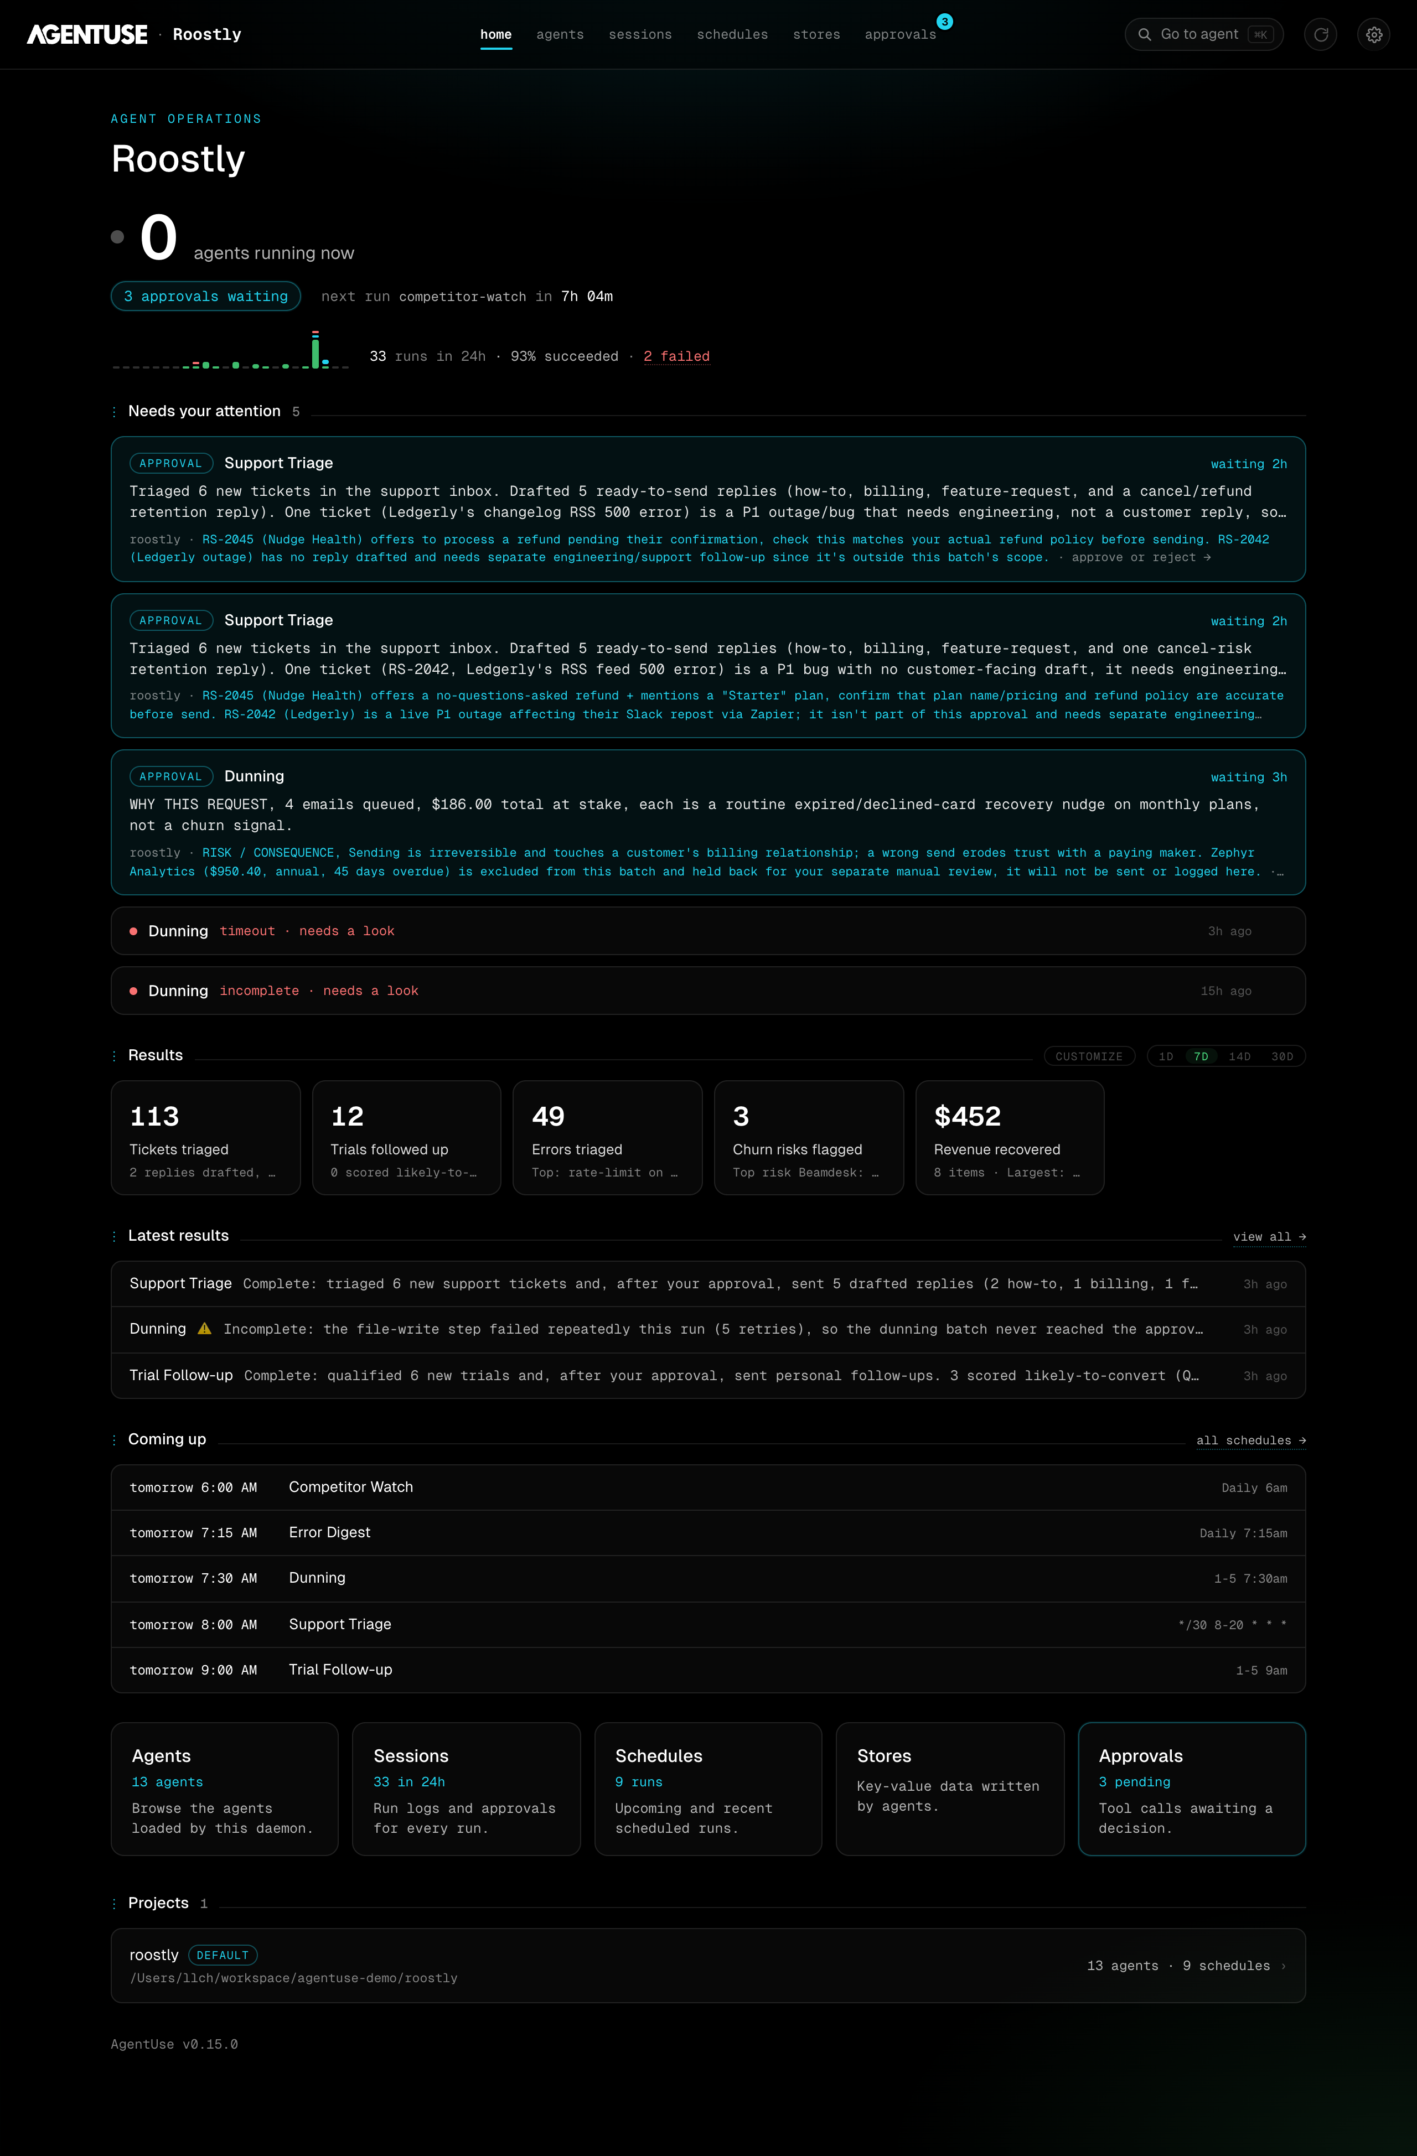Click the approvals badge showing 3
The height and width of the screenshot is (2156, 1417).
point(944,22)
